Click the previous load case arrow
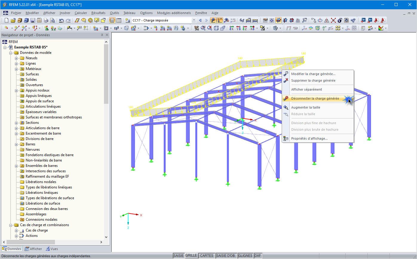 pos(200,20)
